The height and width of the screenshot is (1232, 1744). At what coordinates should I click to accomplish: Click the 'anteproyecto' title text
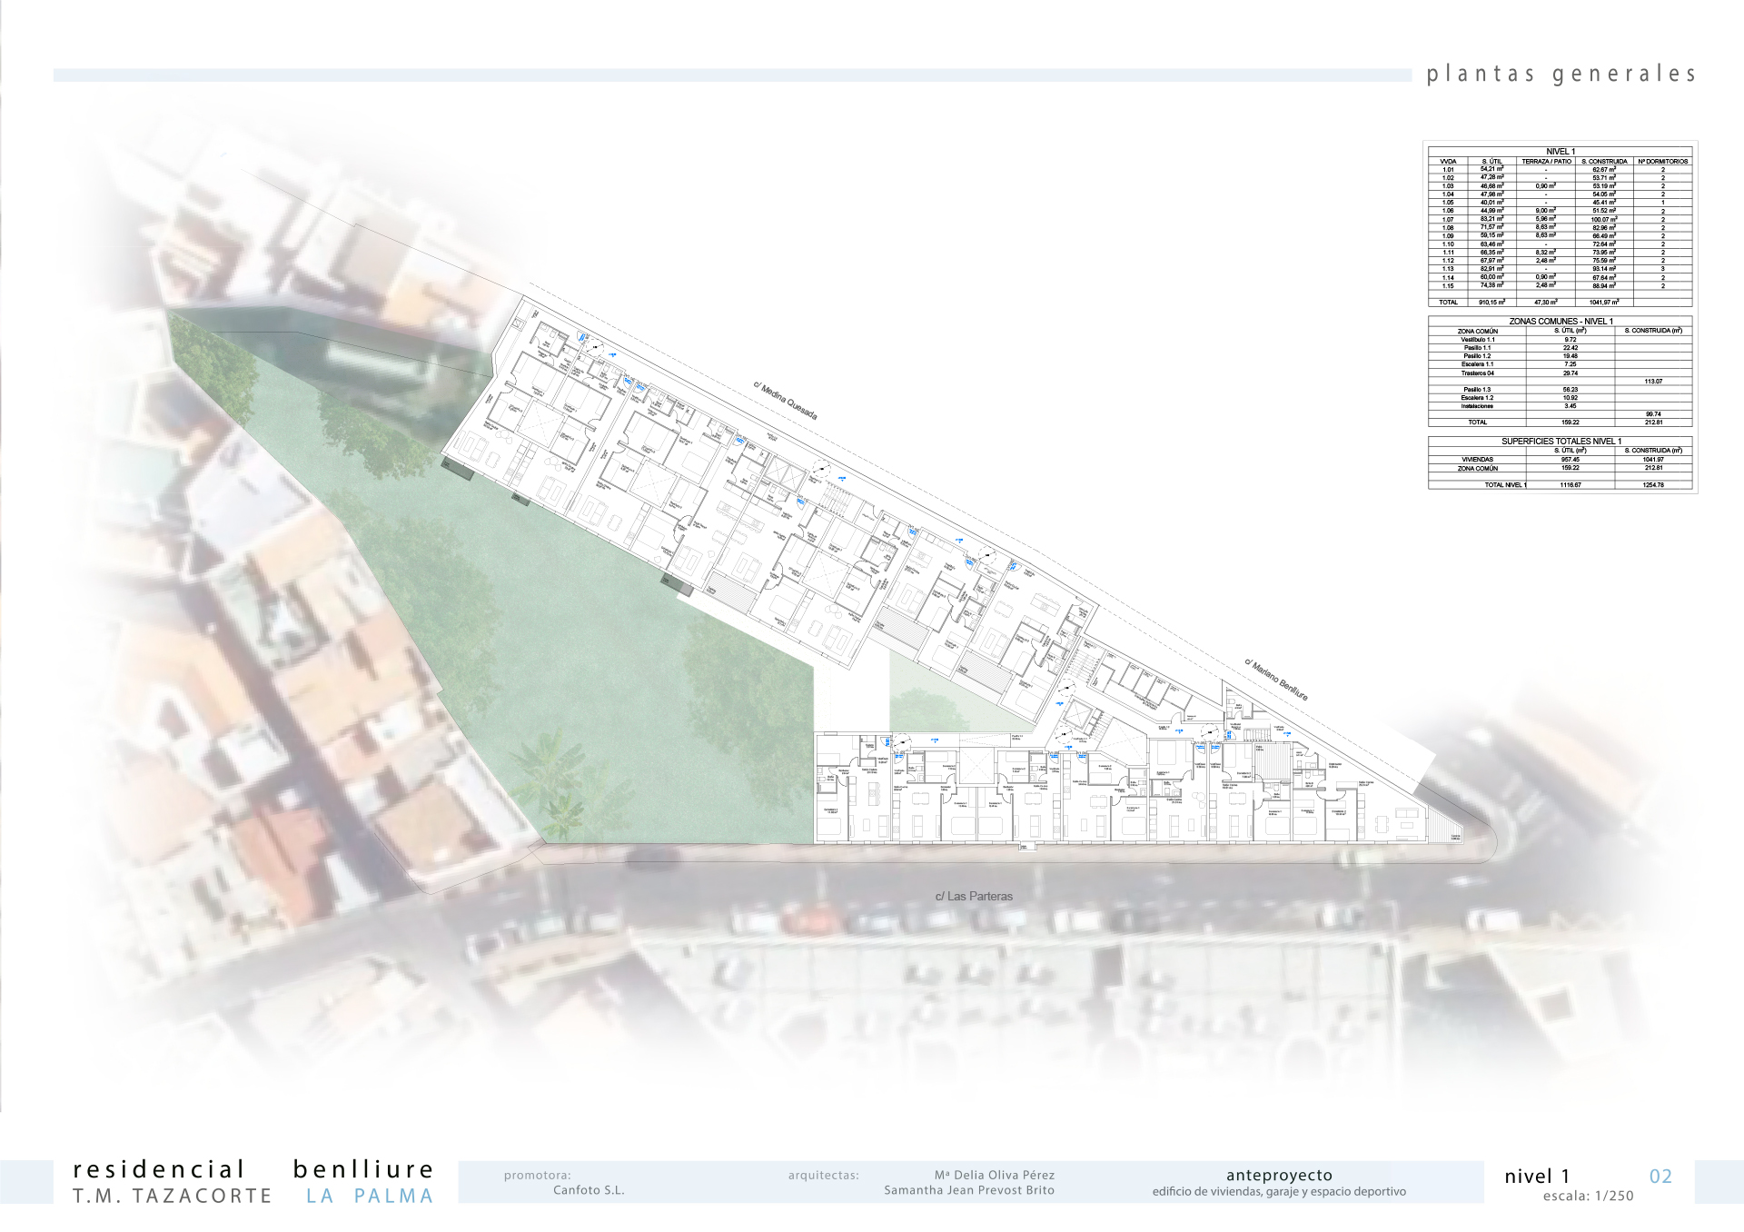[x=1279, y=1176]
